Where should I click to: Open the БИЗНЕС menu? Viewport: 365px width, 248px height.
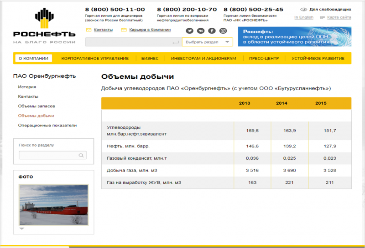pos(150,58)
